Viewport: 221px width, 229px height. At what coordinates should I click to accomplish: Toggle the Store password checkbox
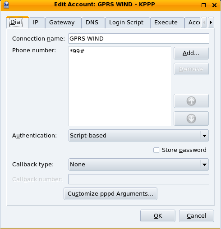click(156, 150)
